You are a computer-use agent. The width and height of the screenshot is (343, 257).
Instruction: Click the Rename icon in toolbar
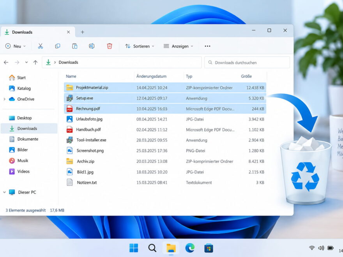click(92, 46)
